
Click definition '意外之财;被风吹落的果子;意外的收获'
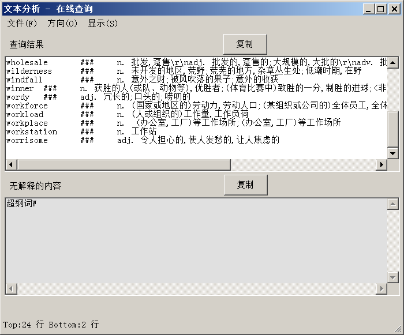coord(205,80)
